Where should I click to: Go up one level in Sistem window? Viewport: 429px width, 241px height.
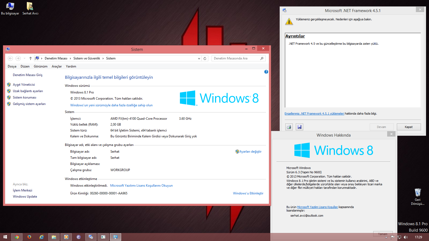(31, 58)
